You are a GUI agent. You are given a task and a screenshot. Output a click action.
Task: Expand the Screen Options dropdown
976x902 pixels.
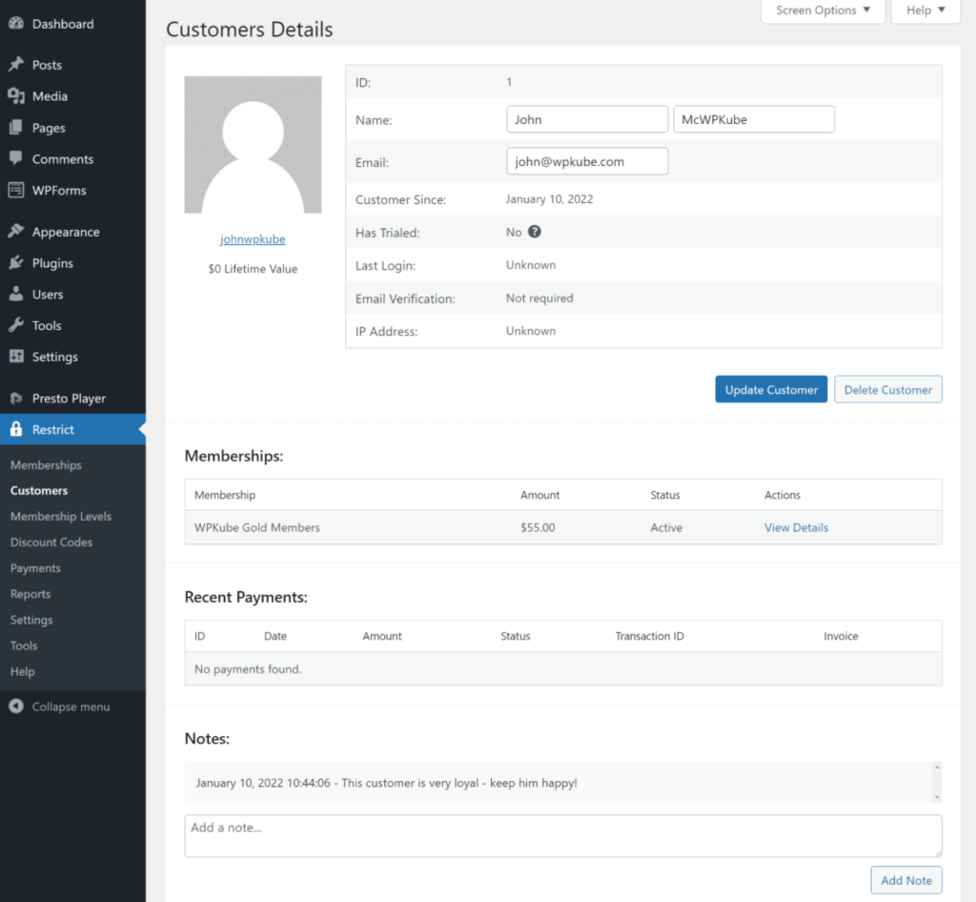tap(823, 10)
